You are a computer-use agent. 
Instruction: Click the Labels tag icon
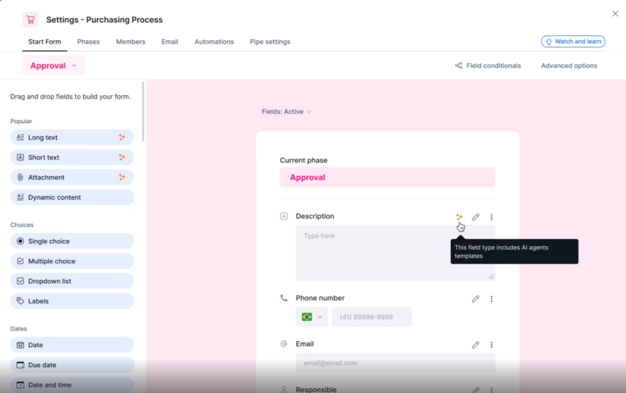pos(20,301)
